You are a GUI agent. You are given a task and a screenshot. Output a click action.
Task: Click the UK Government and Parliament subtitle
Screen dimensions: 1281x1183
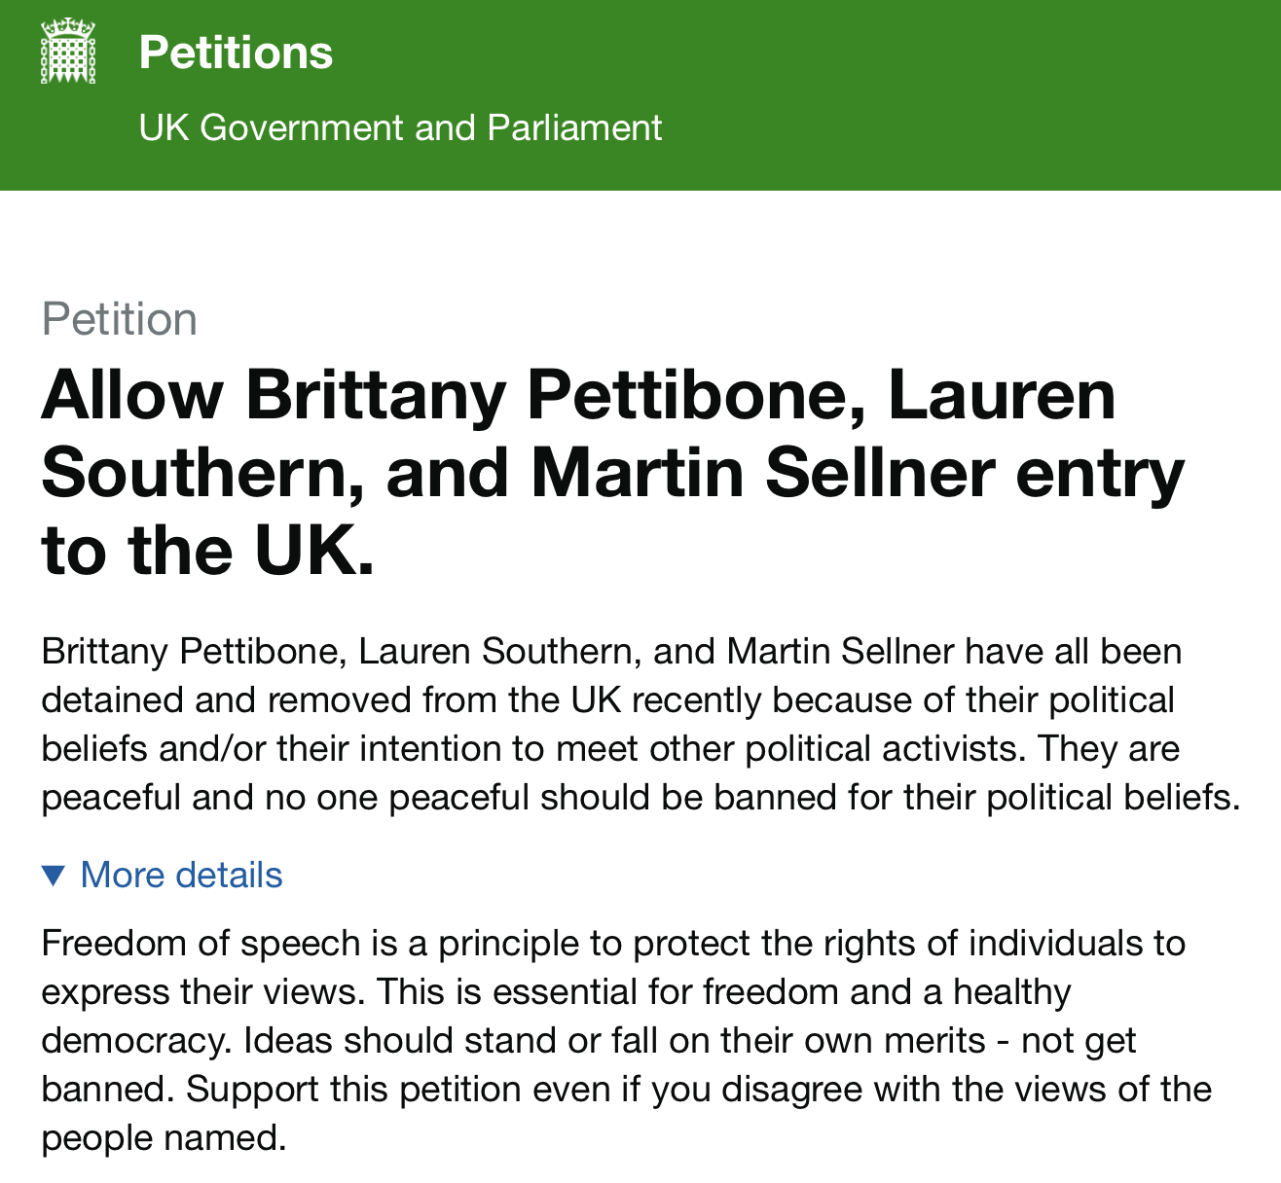[x=400, y=127]
